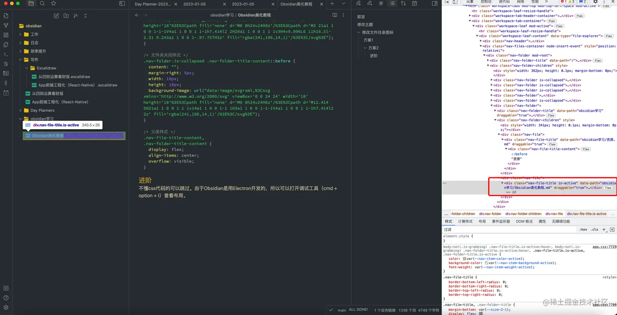Select DevTools 计算样式 tab
Screen dimensions: 617x315
tap(465, 221)
